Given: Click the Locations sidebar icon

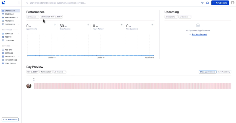Looking at the screenshot, I should click(3, 40).
